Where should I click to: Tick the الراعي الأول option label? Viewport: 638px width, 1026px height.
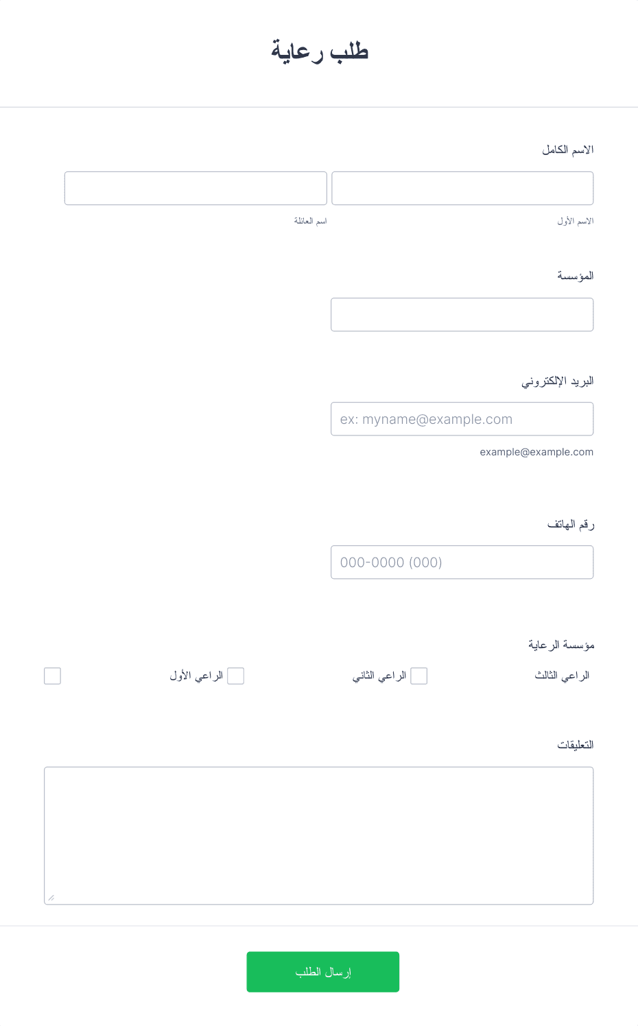(196, 676)
